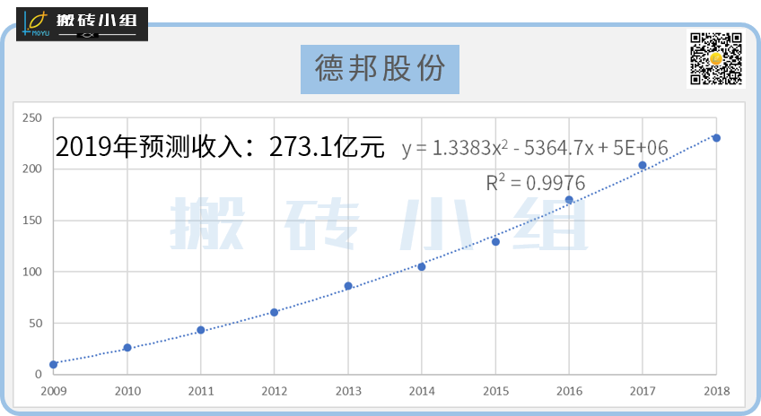761x416 pixels.
Task: Click the 2013 data point
Action: (x=348, y=286)
